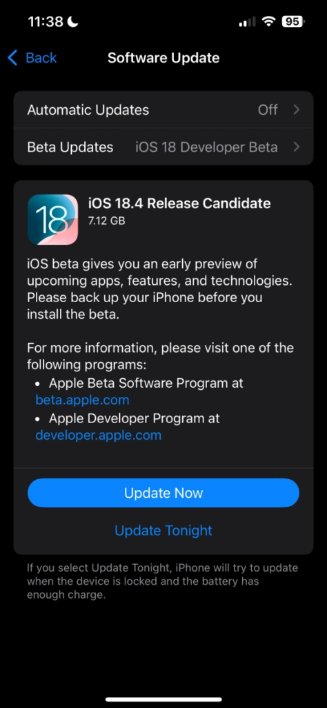Tap the battery level indicator showing 95
Image resolution: width=327 pixels, height=708 pixels.
293,21
